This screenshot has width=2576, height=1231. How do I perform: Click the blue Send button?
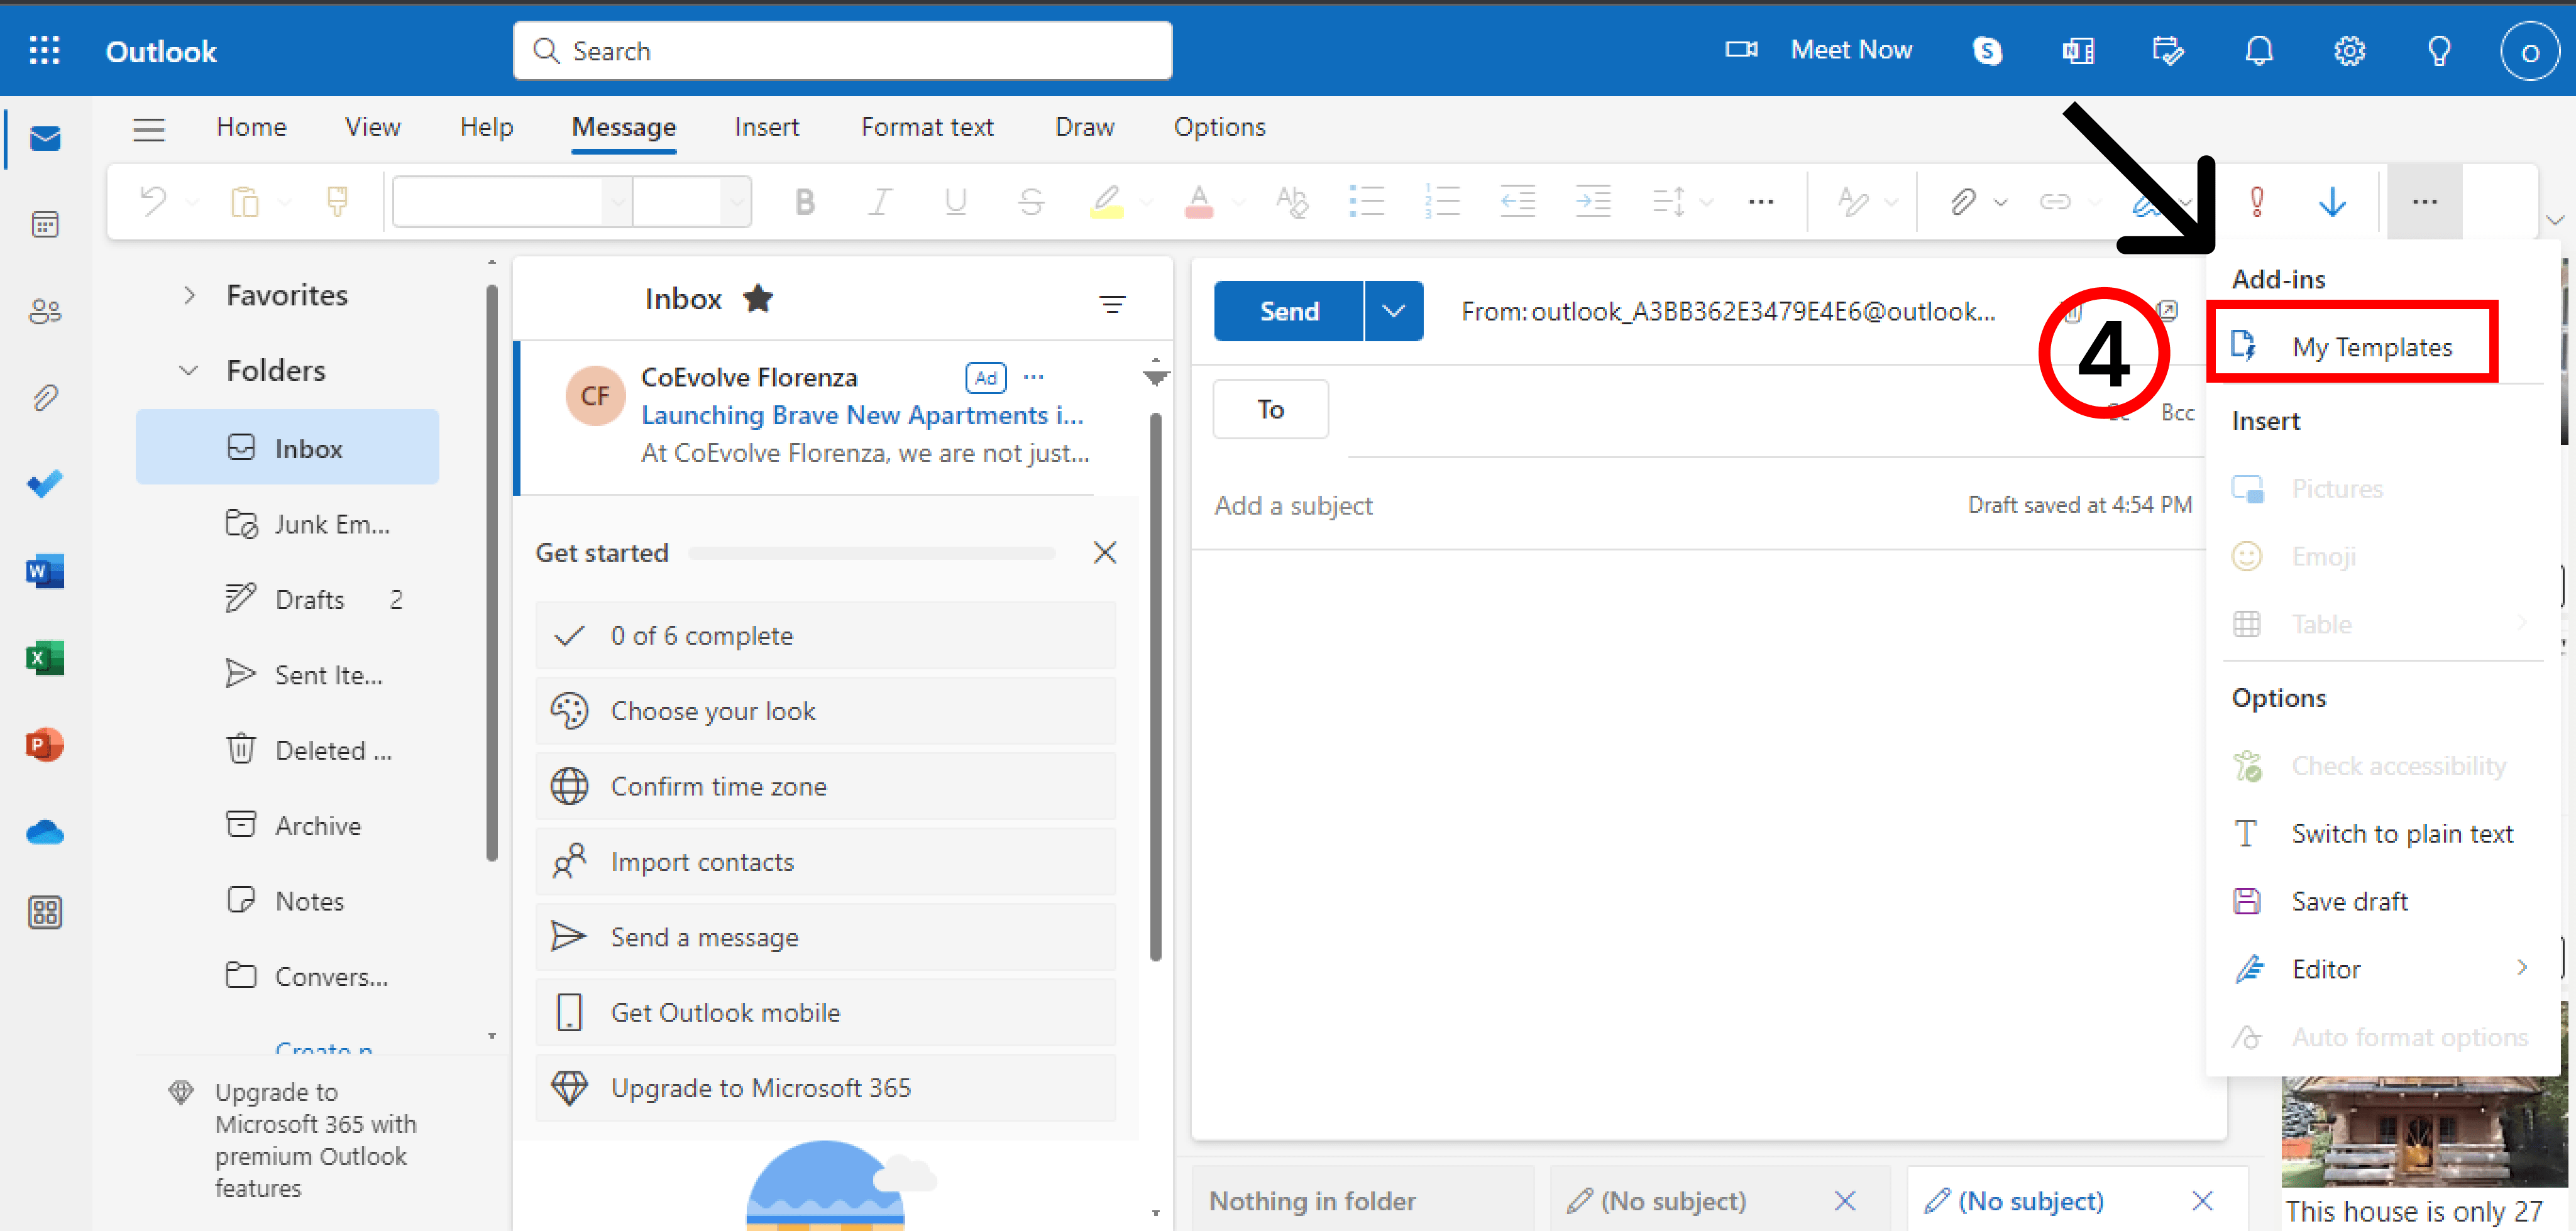[1288, 311]
